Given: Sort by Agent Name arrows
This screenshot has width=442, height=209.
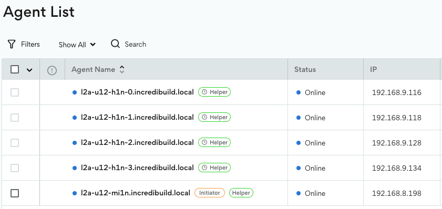Looking at the screenshot, I should coord(122,69).
